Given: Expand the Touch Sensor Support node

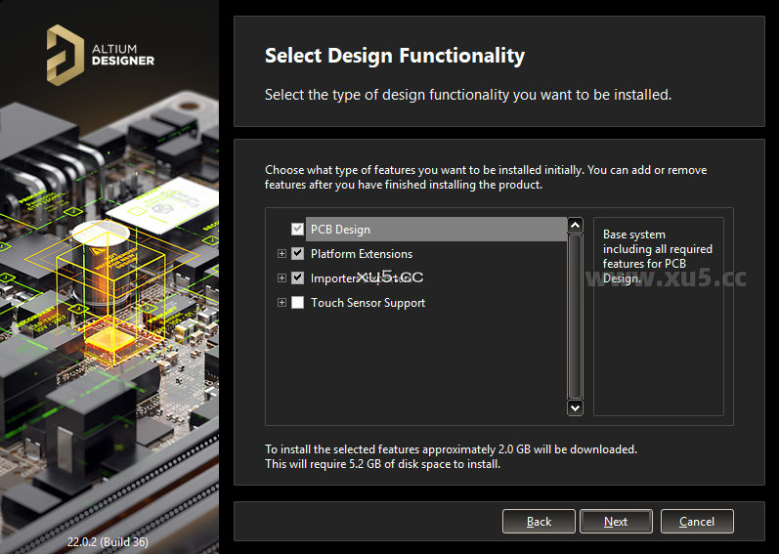Looking at the screenshot, I should 282,303.
